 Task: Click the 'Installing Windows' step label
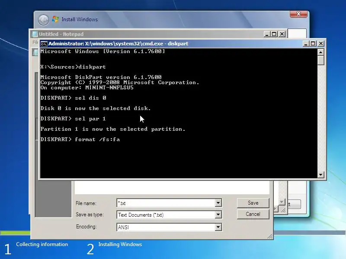[120, 244]
